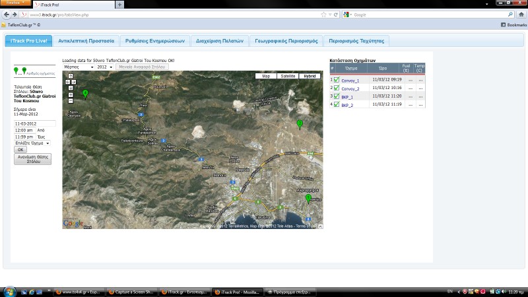528x297 pixels.
Task: Uncheck the Convoy_2 vehicle checkbox
Action: 337,88
